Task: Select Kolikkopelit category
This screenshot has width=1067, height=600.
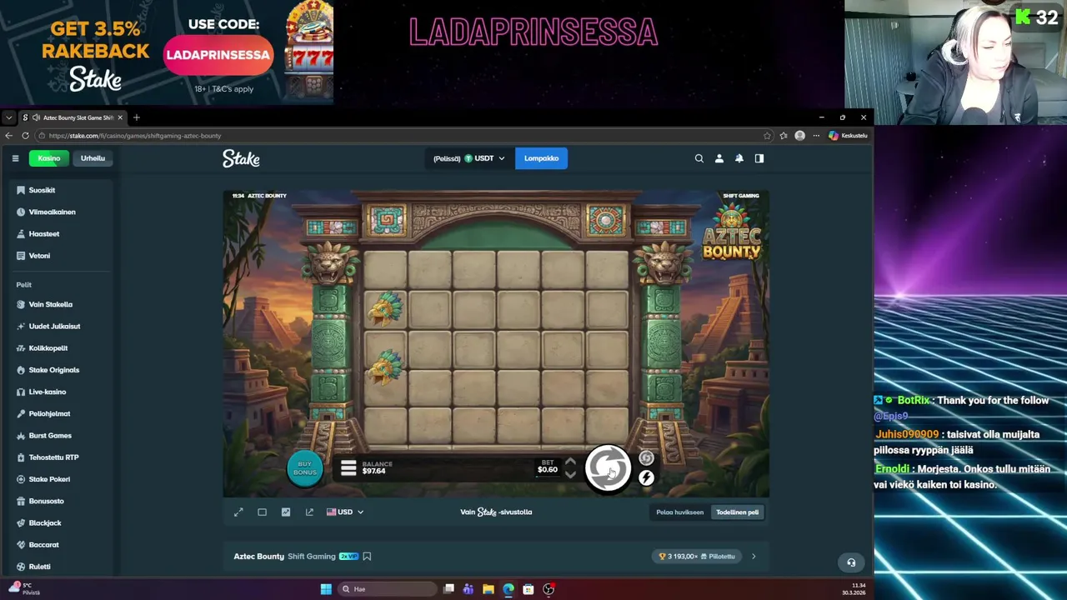Action: pos(63,347)
